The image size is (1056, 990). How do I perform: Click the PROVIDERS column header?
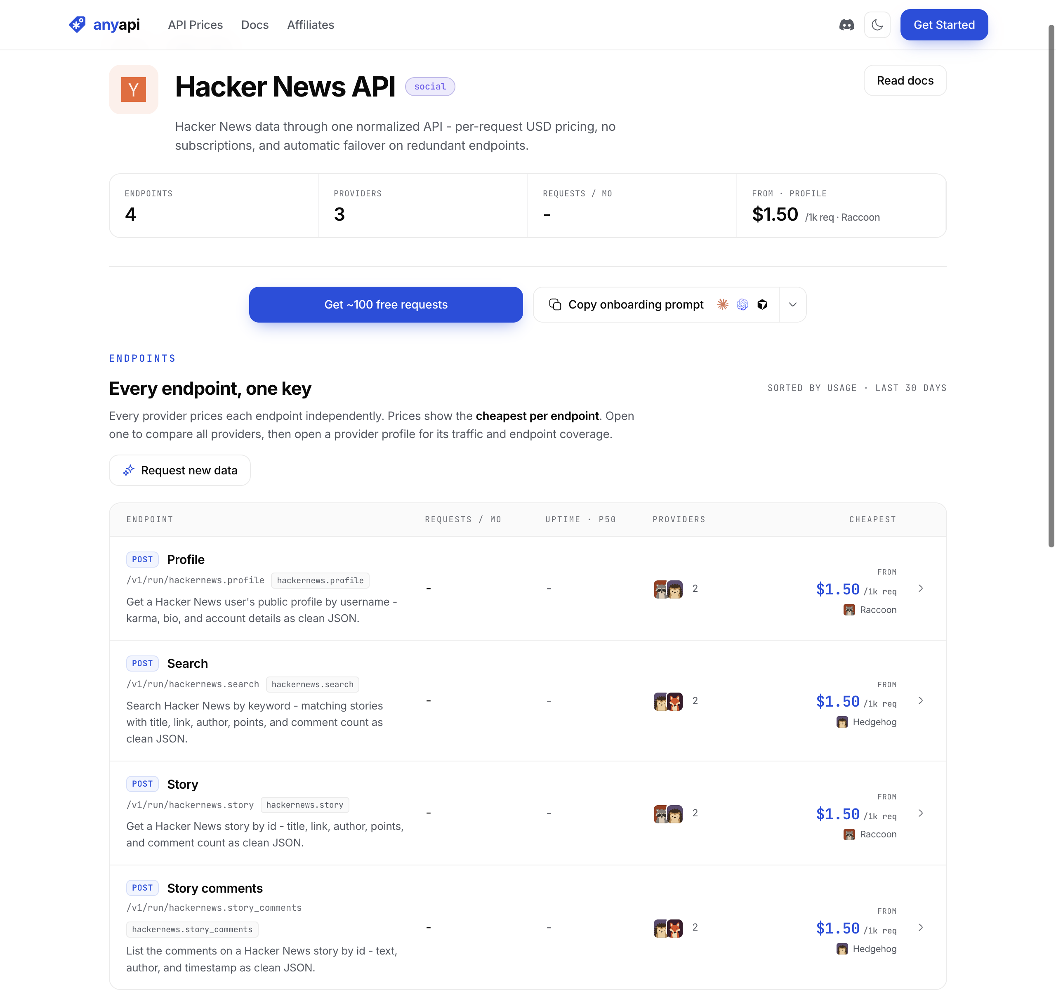679,519
